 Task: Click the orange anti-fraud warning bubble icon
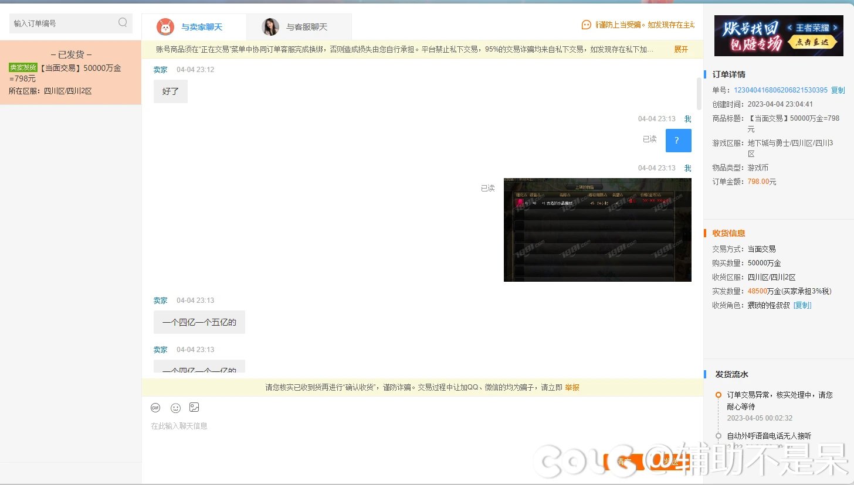click(586, 25)
